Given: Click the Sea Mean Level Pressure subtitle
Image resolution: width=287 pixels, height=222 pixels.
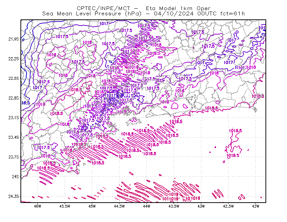Looking at the screenshot, I should click(143, 14).
